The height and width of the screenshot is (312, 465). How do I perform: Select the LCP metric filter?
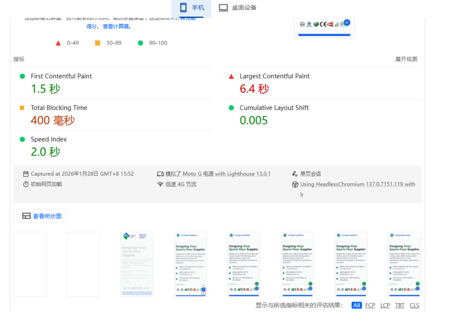[x=385, y=305]
